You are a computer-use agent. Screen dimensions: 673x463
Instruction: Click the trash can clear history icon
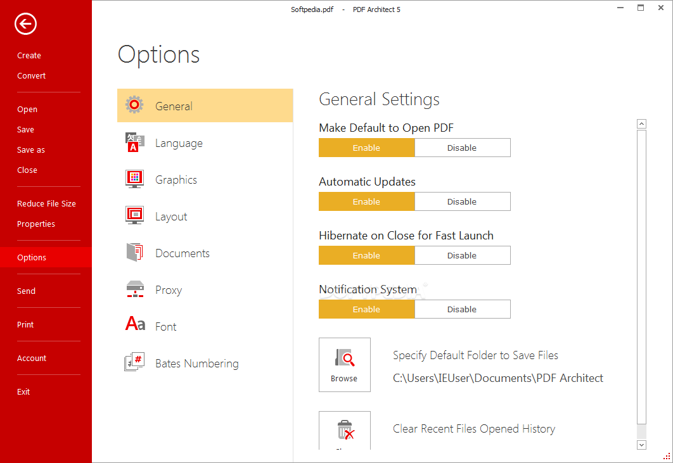tap(345, 430)
